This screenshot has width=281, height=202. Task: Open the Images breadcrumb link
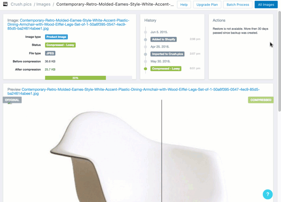click(x=43, y=4)
